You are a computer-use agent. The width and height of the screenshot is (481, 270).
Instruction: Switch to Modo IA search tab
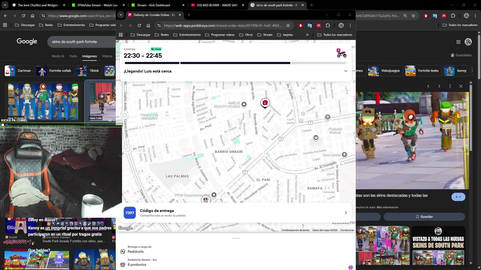coord(58,56)
